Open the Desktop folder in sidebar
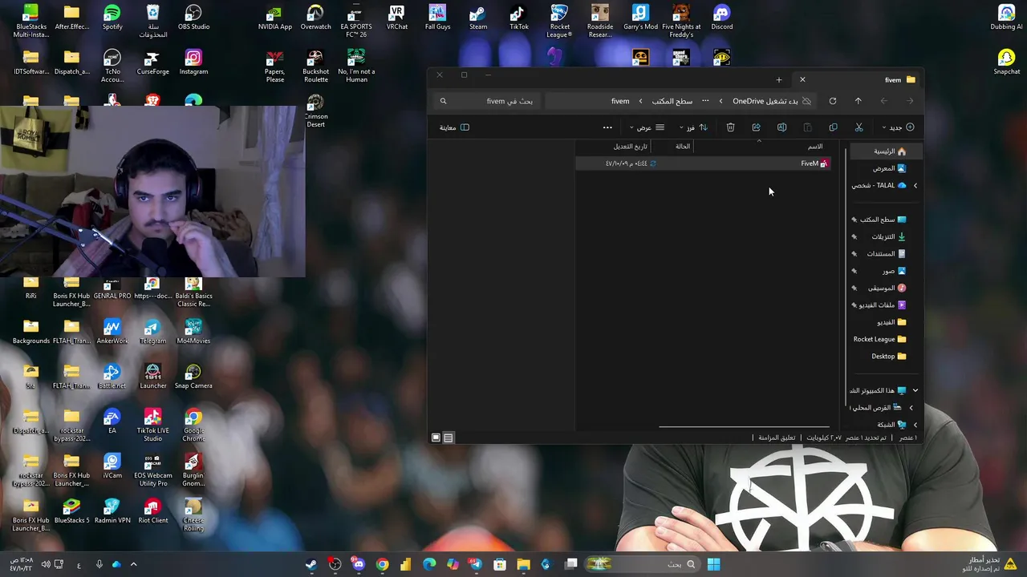1027x577 pixels. (x=888, y=357)
